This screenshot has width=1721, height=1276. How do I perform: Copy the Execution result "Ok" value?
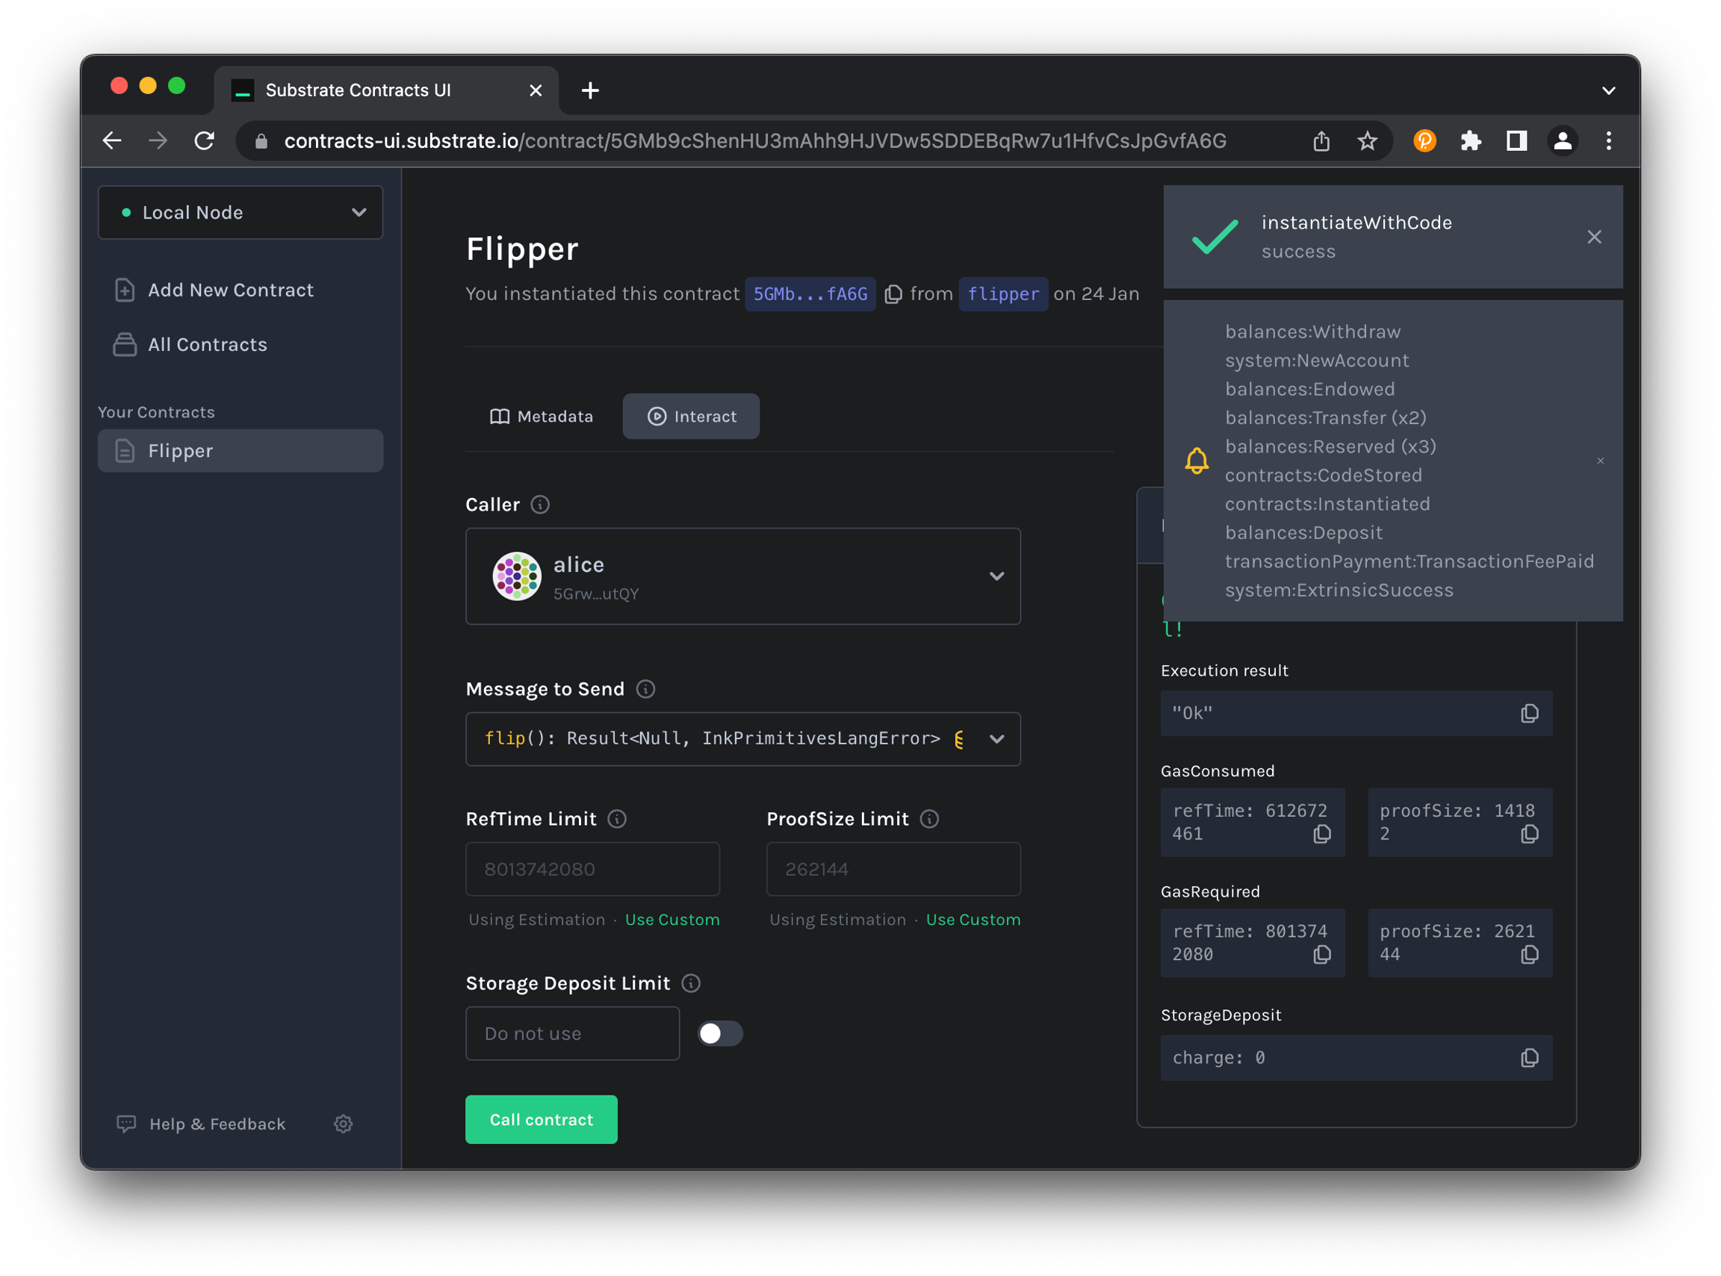[x=1528, y=714]
